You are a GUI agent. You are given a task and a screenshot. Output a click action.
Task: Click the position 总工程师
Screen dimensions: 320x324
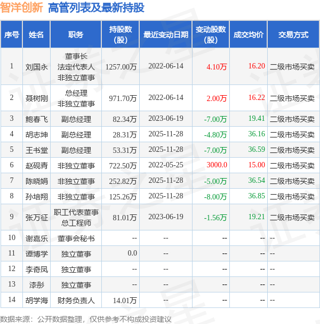(x=76, y=223)
